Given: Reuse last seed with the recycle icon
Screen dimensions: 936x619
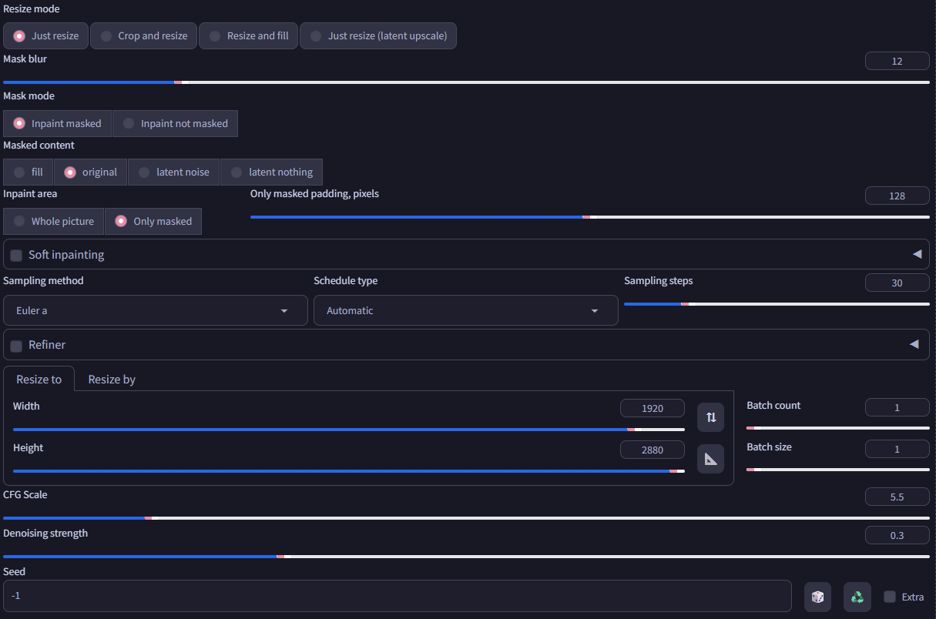Looking at the screenshot, I should [x=857, y=597].
